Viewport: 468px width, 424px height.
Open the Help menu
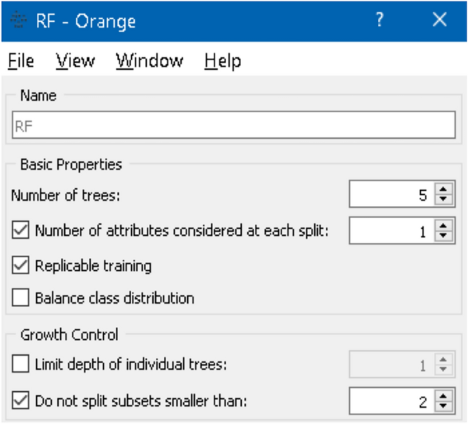pyautogui.click(x=223, y=61)
